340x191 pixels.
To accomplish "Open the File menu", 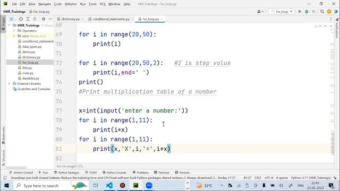I will [14, 4].
